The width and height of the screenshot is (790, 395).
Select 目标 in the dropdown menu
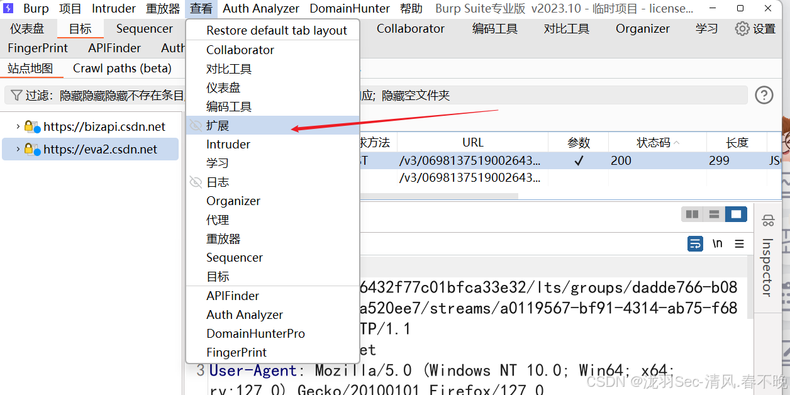coord(273,276)
